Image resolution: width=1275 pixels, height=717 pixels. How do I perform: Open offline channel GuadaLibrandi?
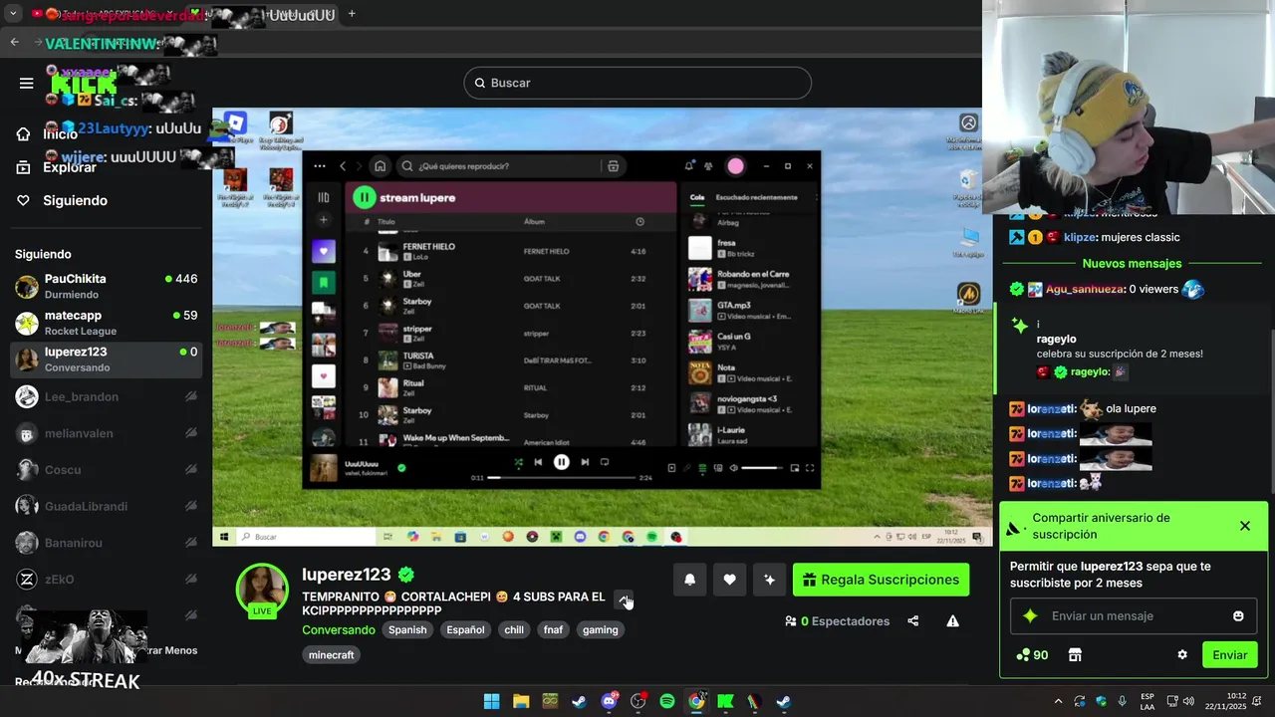click(x=106, y=506)
